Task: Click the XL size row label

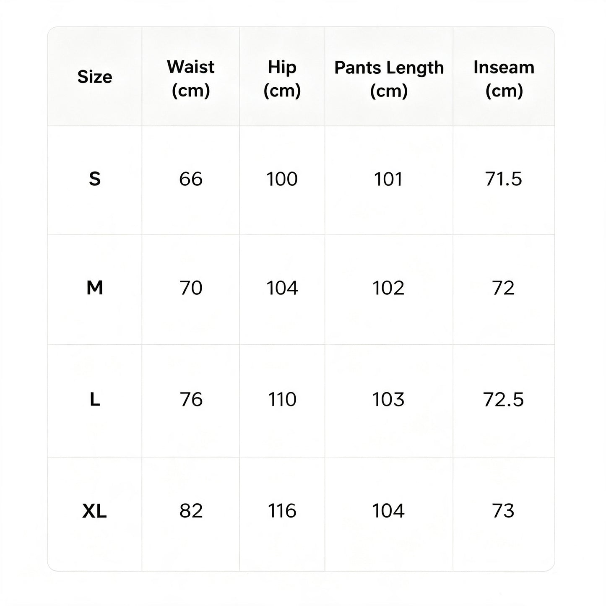Action: pyautogui.click(x=95, y=511)
